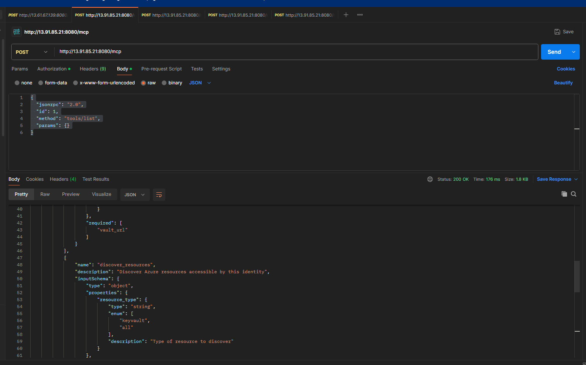The width and height of the screenshot is (586, 365).
Task: Click the Save disk icon
Action: (557, 32)
